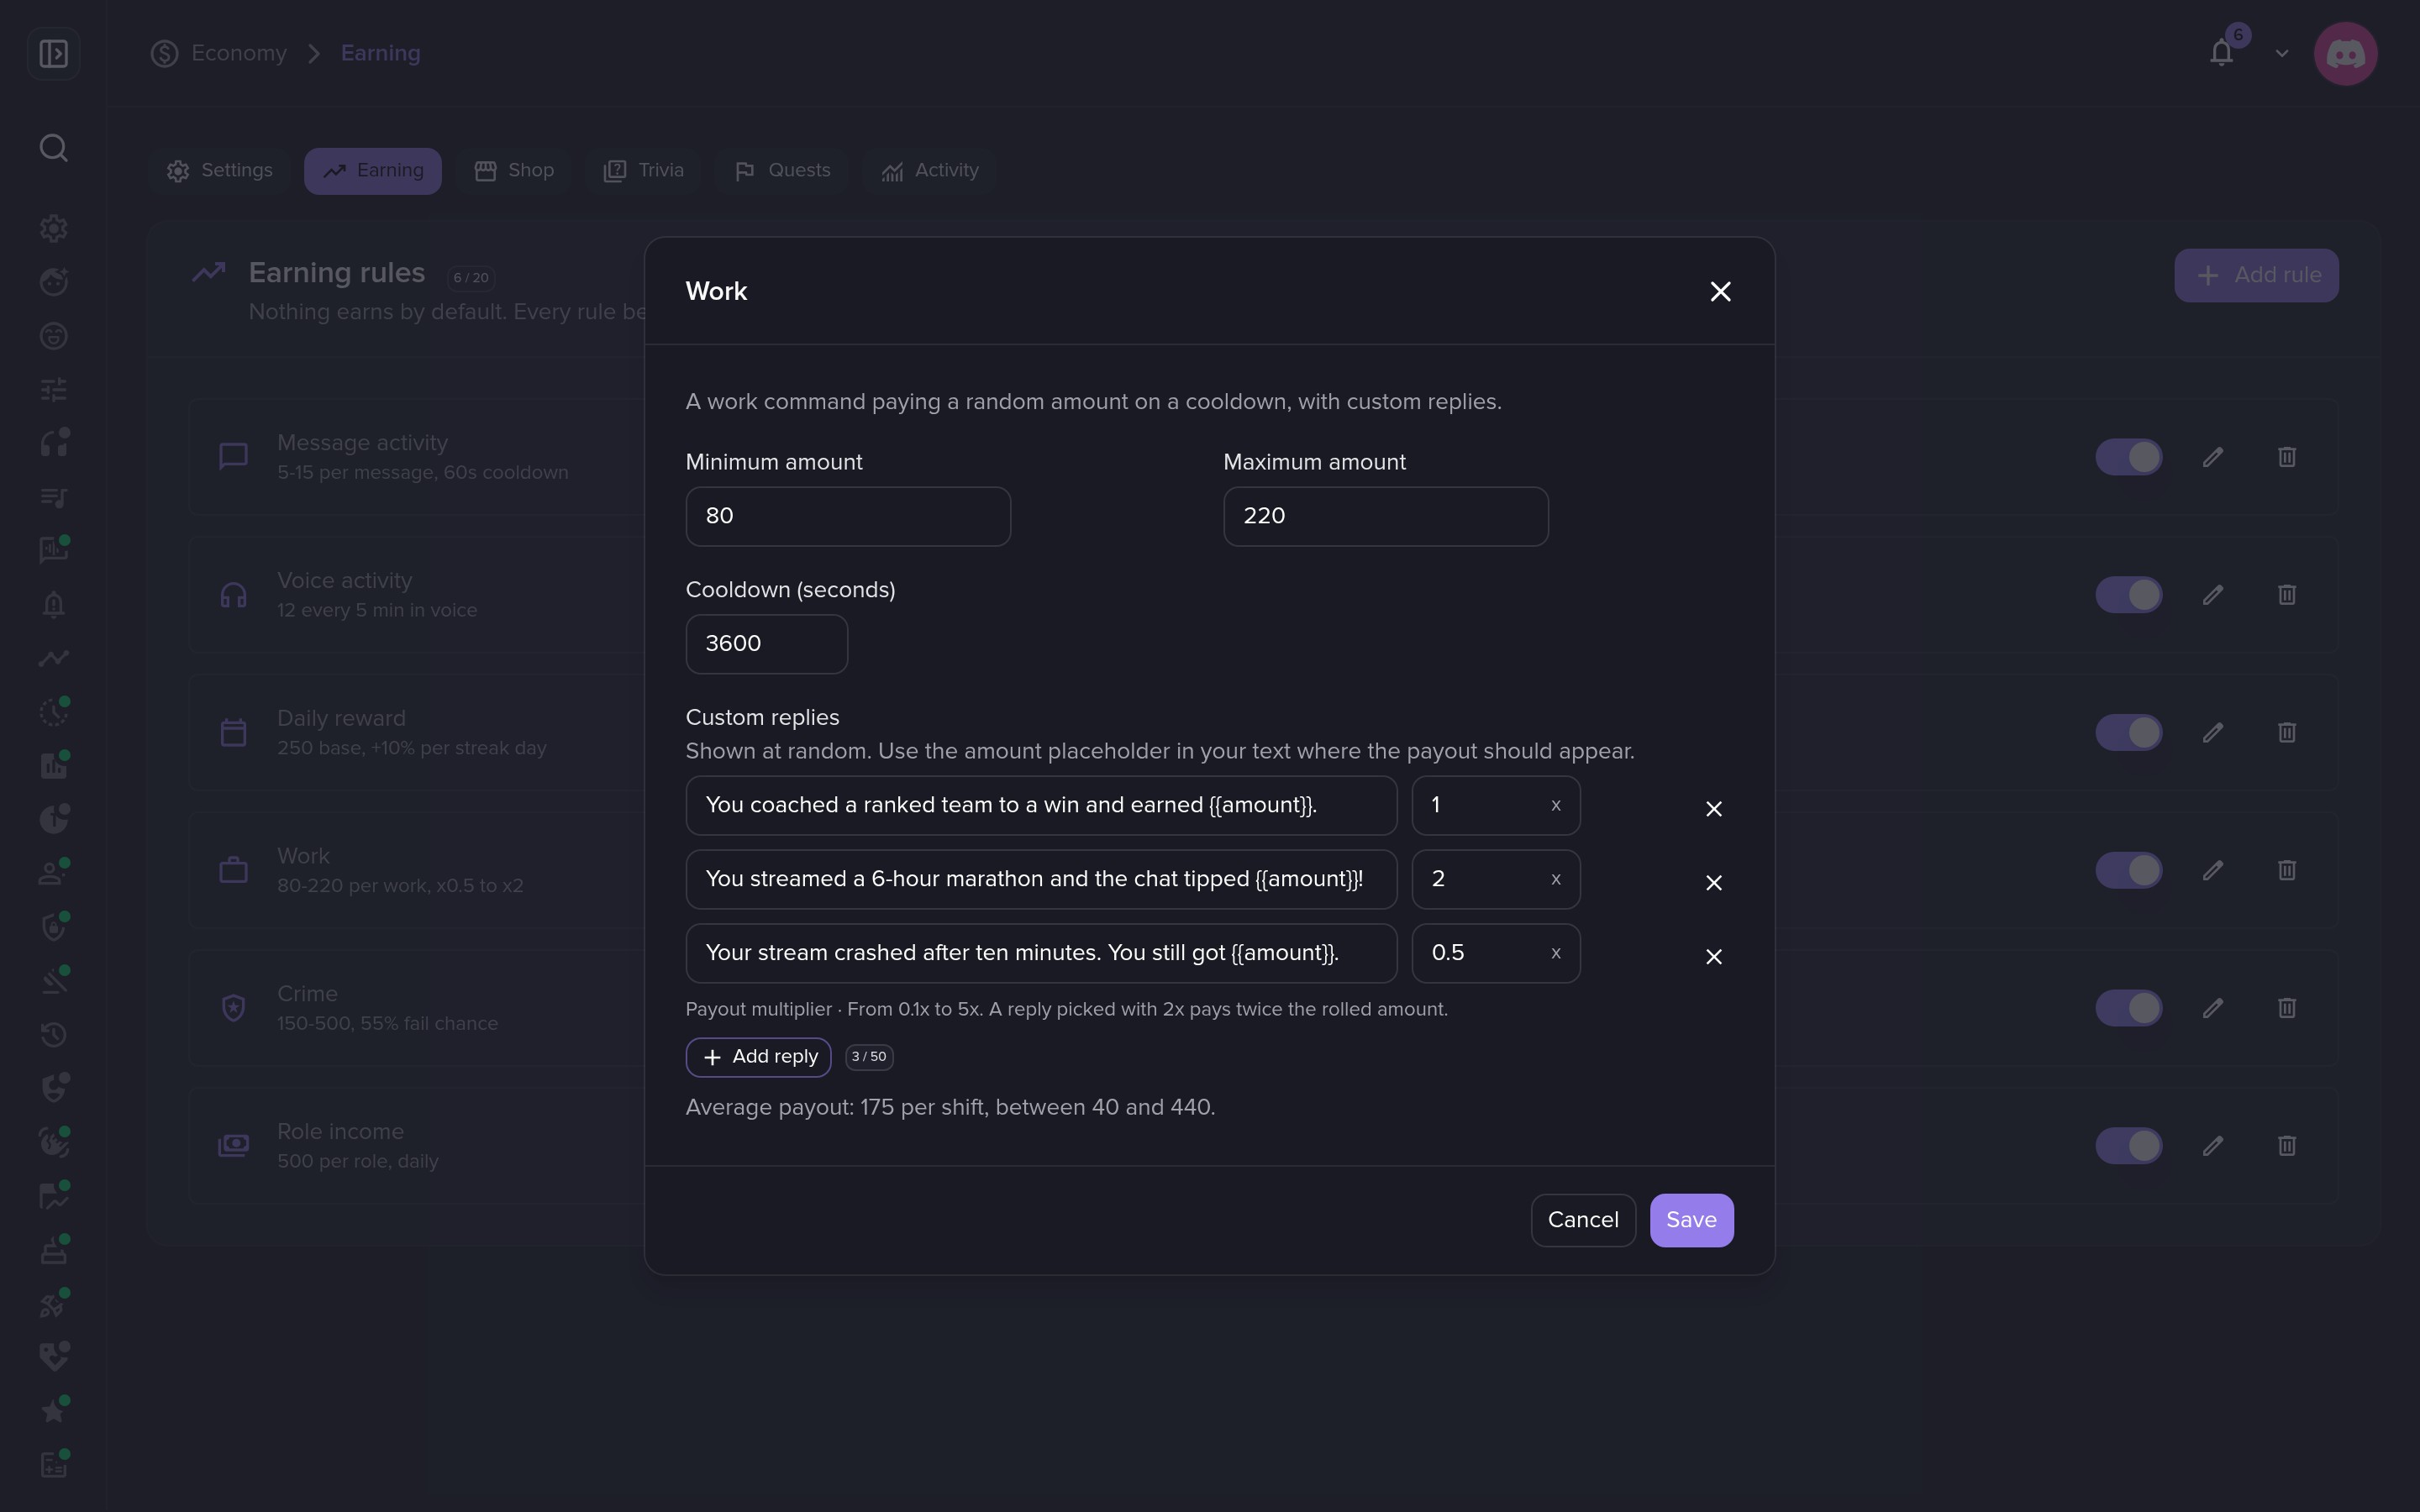Delete the Voice activity rule
Viewport: 2420px width, 1512px height.
2287,595
